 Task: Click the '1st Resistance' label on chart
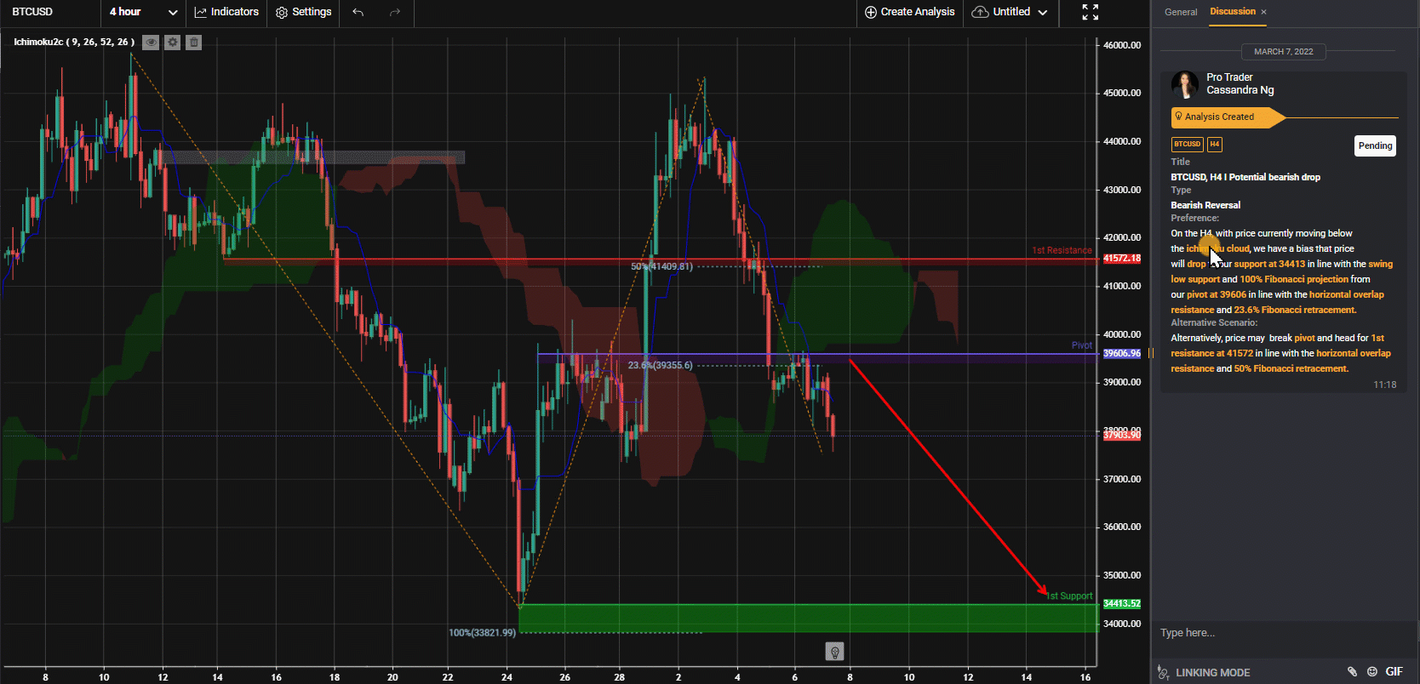1062,250
